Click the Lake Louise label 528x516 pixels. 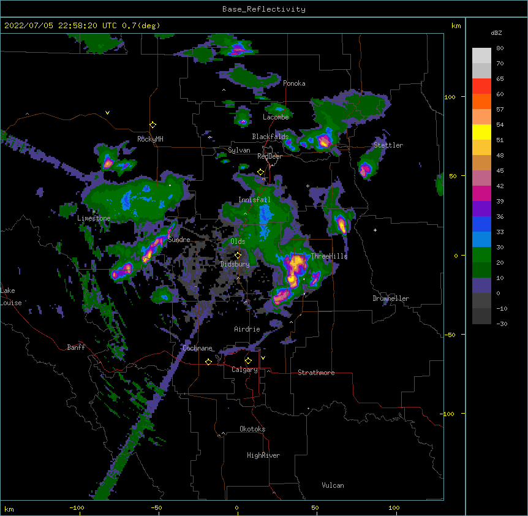pos(11,297)
